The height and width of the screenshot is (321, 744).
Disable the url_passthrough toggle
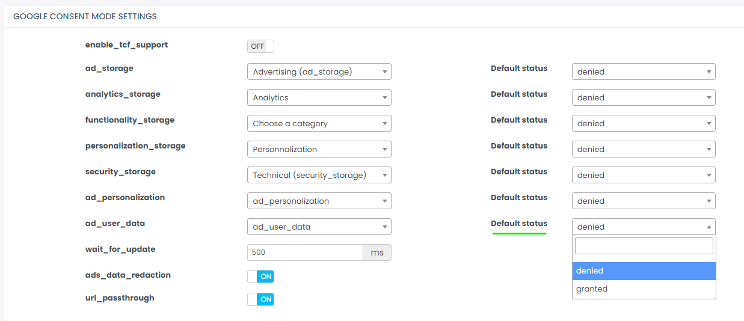pyautogui.click(x=260, y=299)
